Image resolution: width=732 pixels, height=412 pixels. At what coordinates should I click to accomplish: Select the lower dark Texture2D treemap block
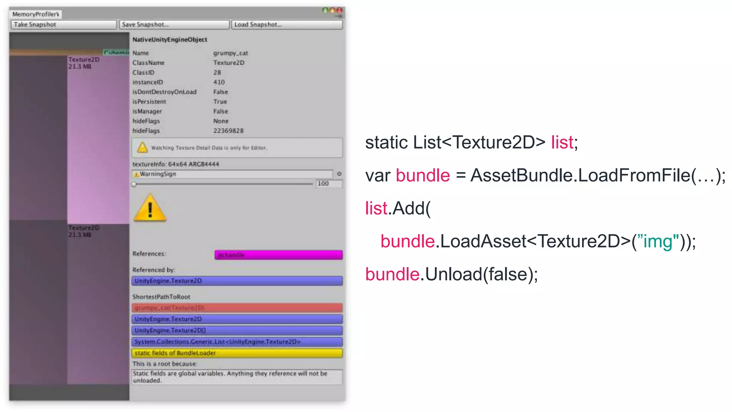[x=98, y=304]
